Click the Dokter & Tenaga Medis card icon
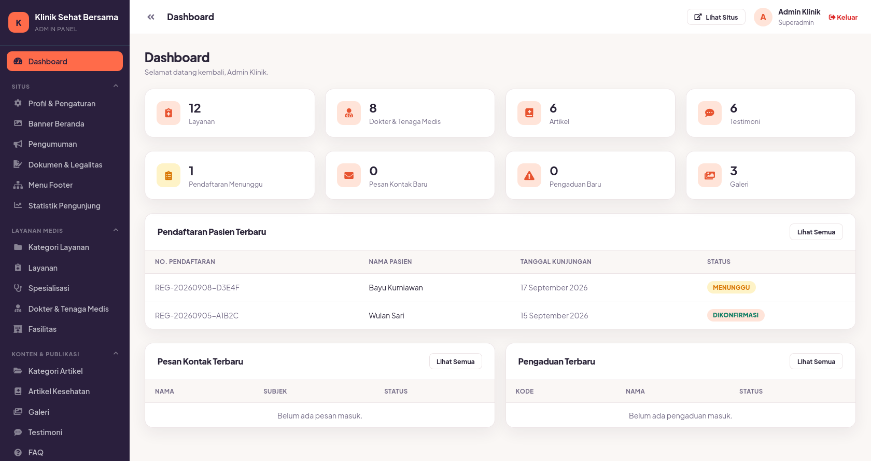 click(349, 113)
